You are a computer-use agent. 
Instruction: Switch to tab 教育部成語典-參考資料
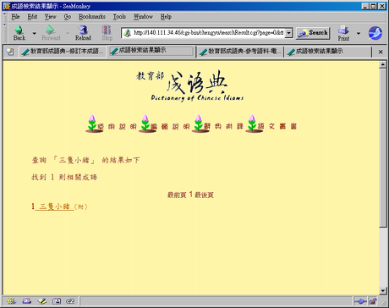pos(240,52)
